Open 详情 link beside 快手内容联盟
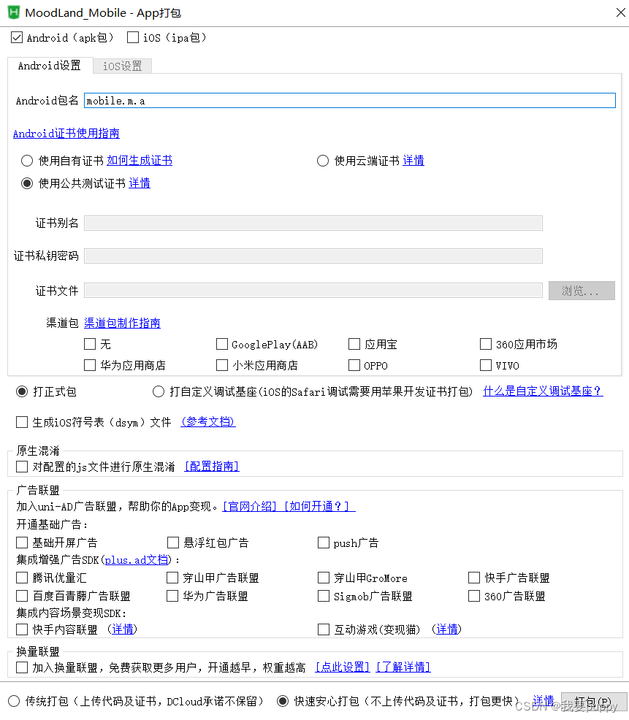 (123, 629)
